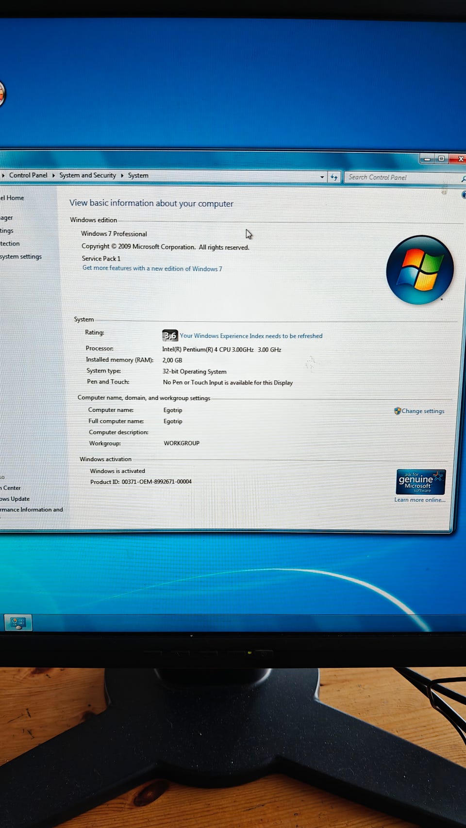The width and height of the screenshot is (466, 828).
Task: Click the Windows logo image
Action: tap(420, 270)
